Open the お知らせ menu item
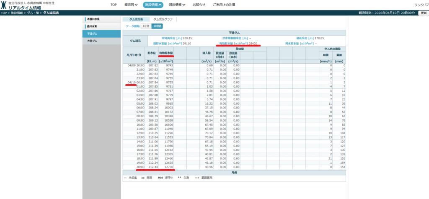The width and height of the screenshot is (429, 199). [x=199, y=5]
